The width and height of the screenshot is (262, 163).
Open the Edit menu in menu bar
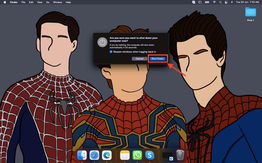(x=31, y=2)
